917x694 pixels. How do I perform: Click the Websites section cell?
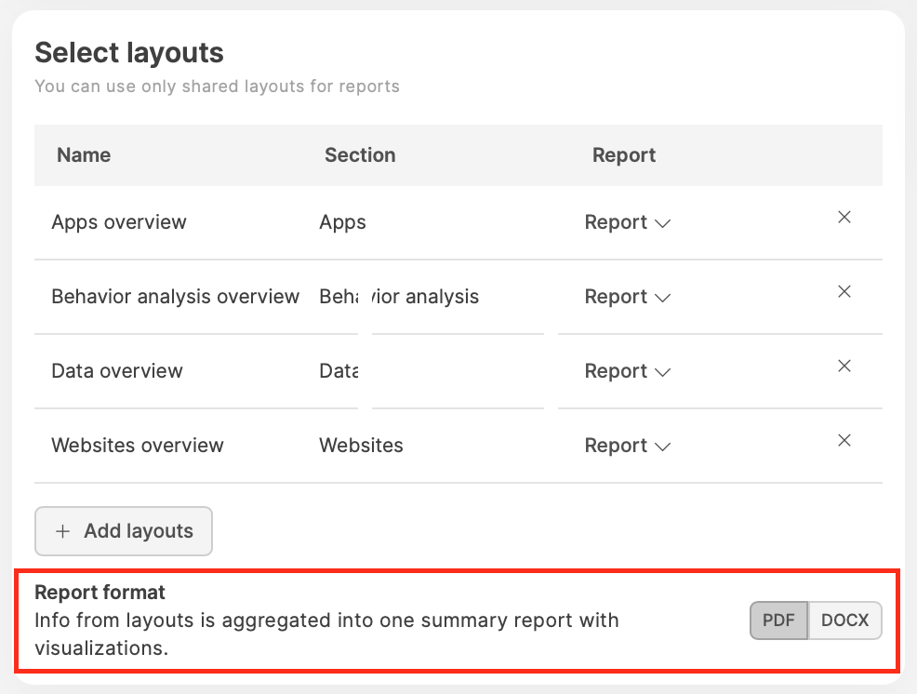(x=361, y=446)
